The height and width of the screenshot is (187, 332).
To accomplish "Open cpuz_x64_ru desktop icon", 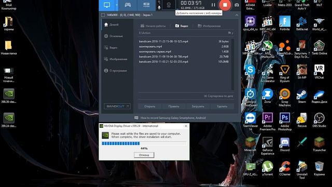I will pos(250,23).
